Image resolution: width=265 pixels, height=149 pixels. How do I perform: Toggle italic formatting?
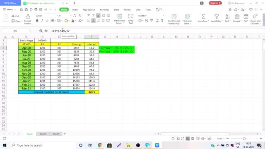pos(42,21)
